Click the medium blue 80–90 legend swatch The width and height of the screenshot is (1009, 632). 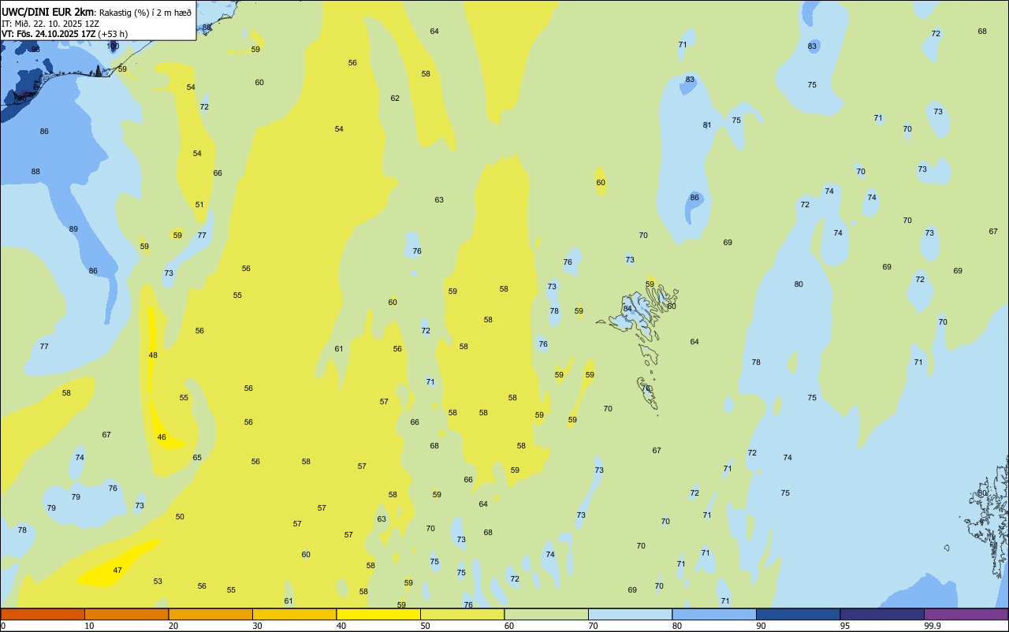click(x=714, y=614)
